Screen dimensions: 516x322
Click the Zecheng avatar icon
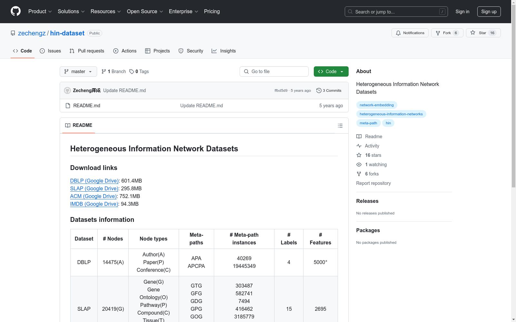67,90
